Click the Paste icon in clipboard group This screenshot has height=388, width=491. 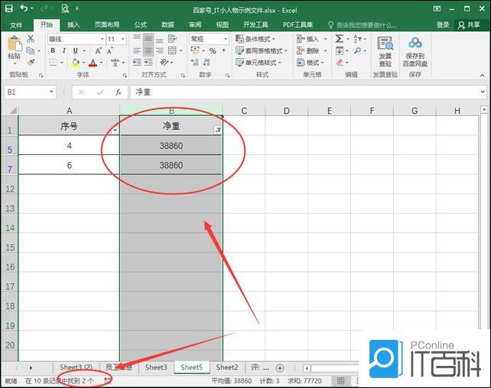click(x=14, y=44)
